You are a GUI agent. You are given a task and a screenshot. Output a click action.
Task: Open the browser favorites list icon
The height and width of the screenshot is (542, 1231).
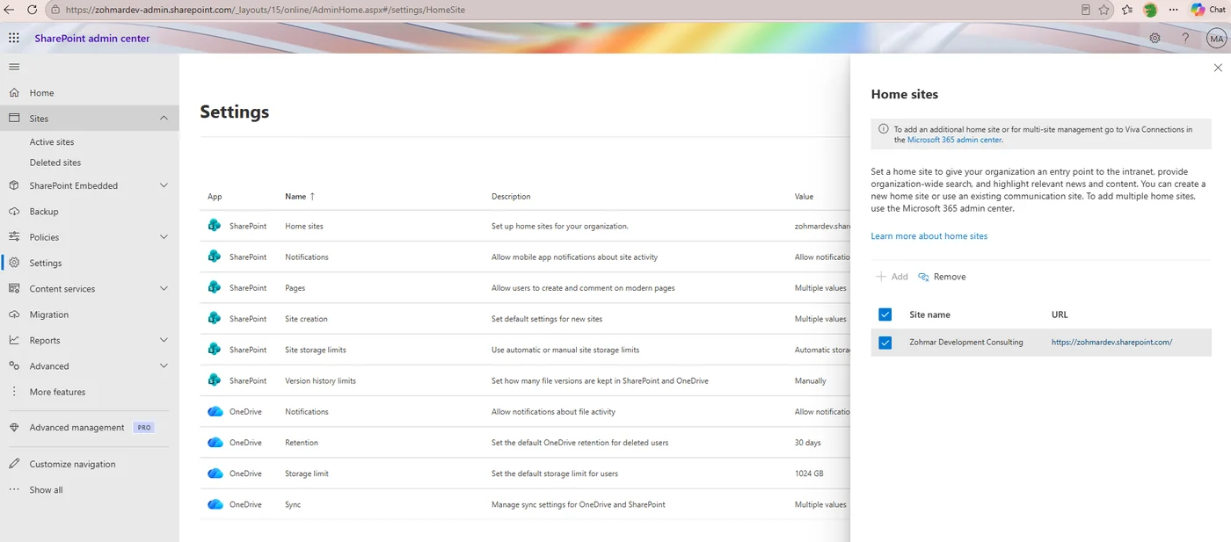coord(1127,10)
